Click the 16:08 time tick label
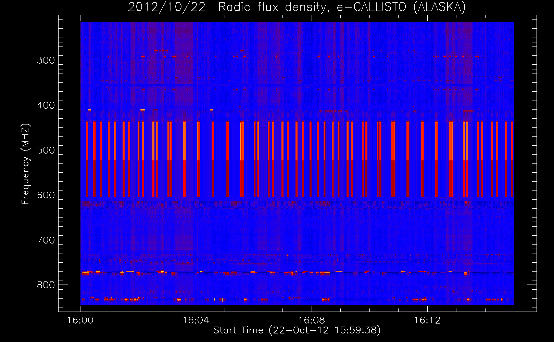Image resolution: width=554 pixels, height=342 pixels. coord(311,320)
